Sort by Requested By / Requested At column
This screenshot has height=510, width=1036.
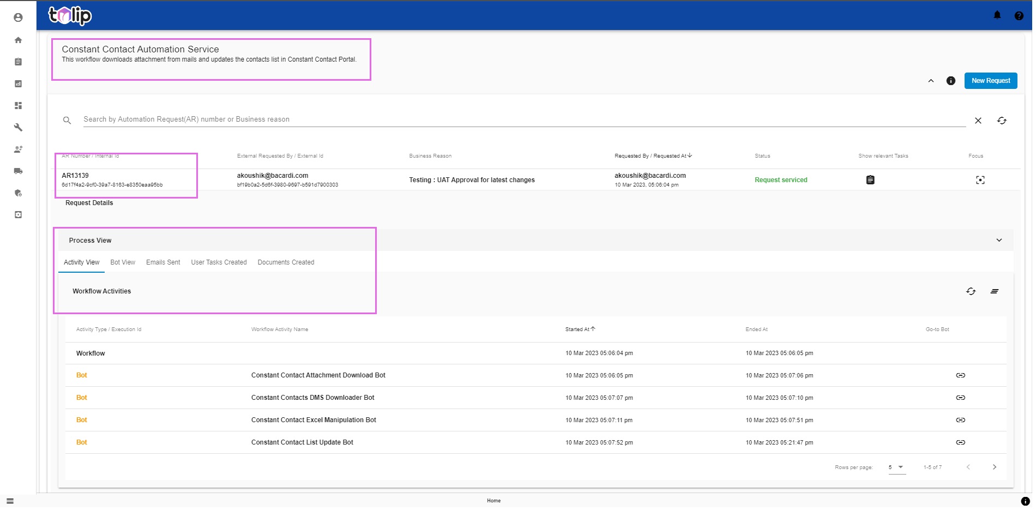653,156
